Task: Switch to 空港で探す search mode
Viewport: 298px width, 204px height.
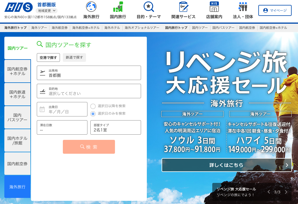Action: point(48,58)
